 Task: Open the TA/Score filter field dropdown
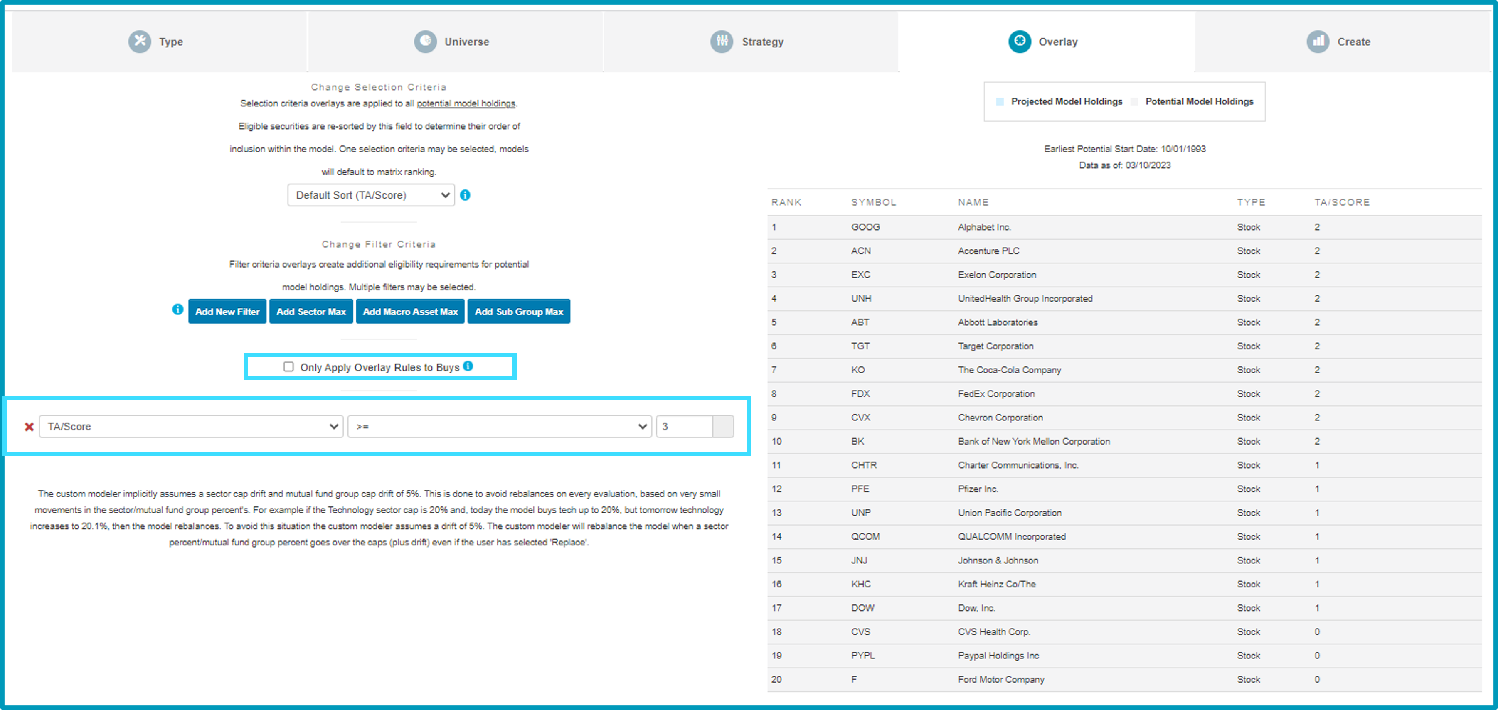click(191, 427)
